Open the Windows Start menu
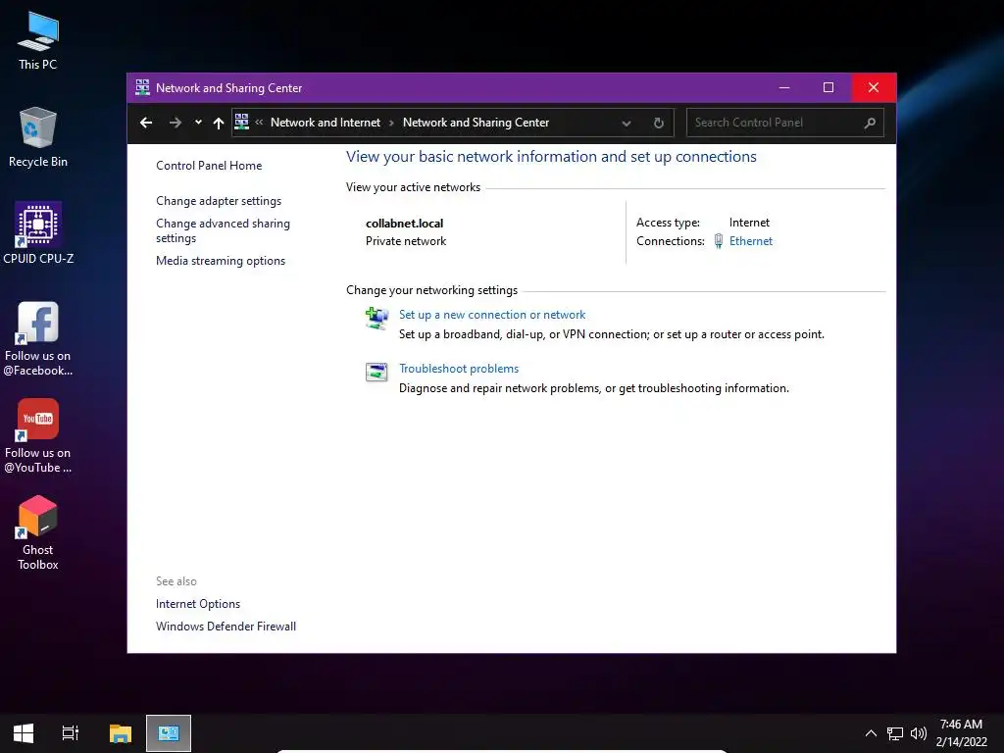Screen dimensions: 1004x753 point(24,733)
